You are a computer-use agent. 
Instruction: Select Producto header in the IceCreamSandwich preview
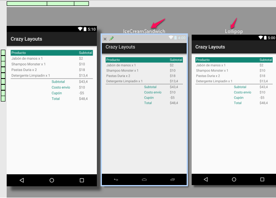click(x=113, y=60)
